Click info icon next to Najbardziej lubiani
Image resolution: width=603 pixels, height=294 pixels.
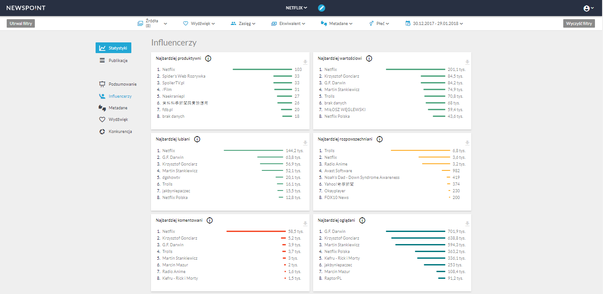[x=197, y=139]
